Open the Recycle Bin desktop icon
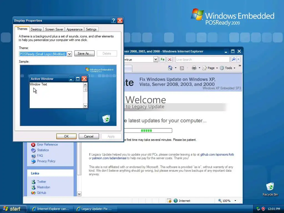This screenshot has width=284, height=213. (x=270, y=189)
